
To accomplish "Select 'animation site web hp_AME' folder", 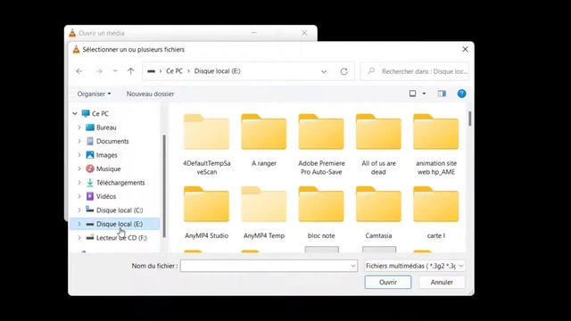I will (x=436, y=144).
